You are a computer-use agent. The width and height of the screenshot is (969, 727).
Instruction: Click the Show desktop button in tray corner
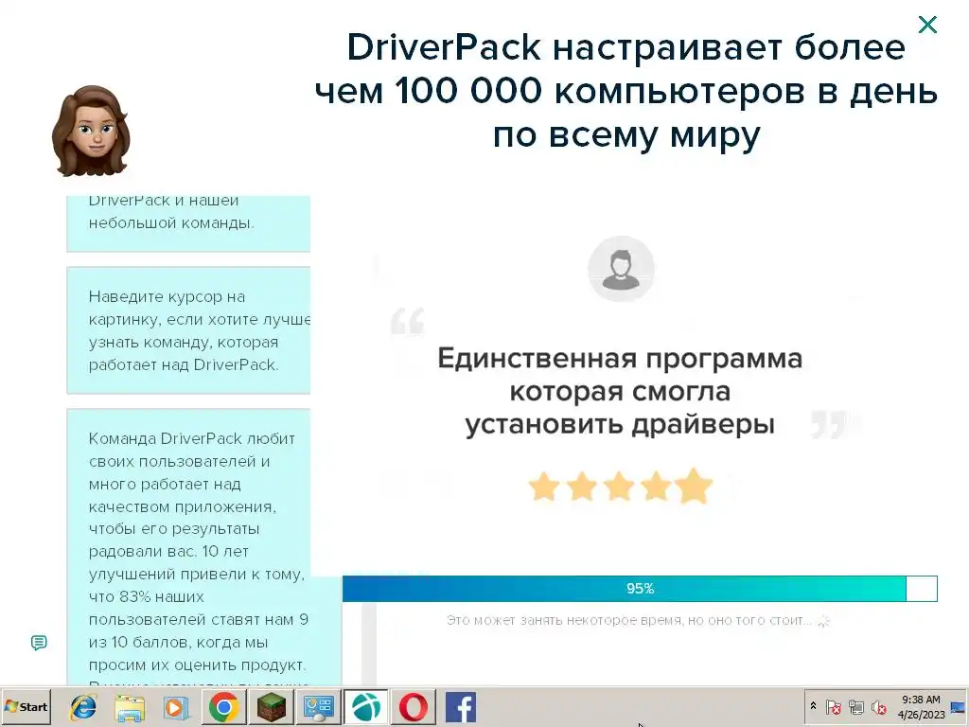(959, 707)
